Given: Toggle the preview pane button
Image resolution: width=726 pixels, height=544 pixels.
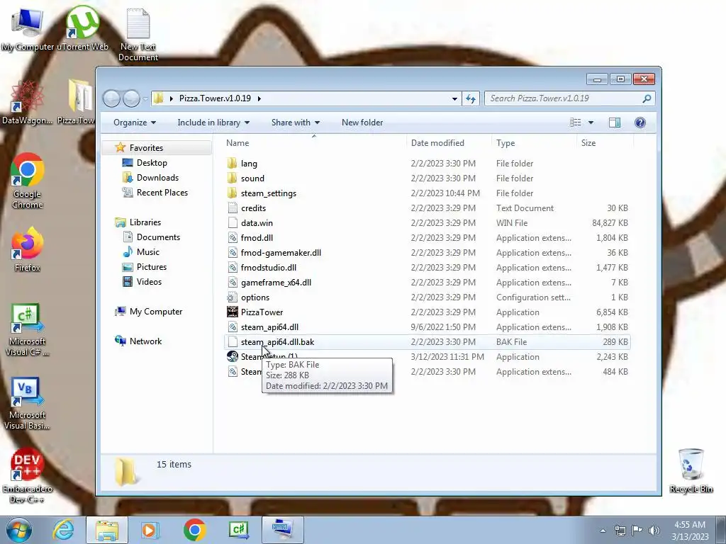Looking at the screenshot, I should pos(615,123).
